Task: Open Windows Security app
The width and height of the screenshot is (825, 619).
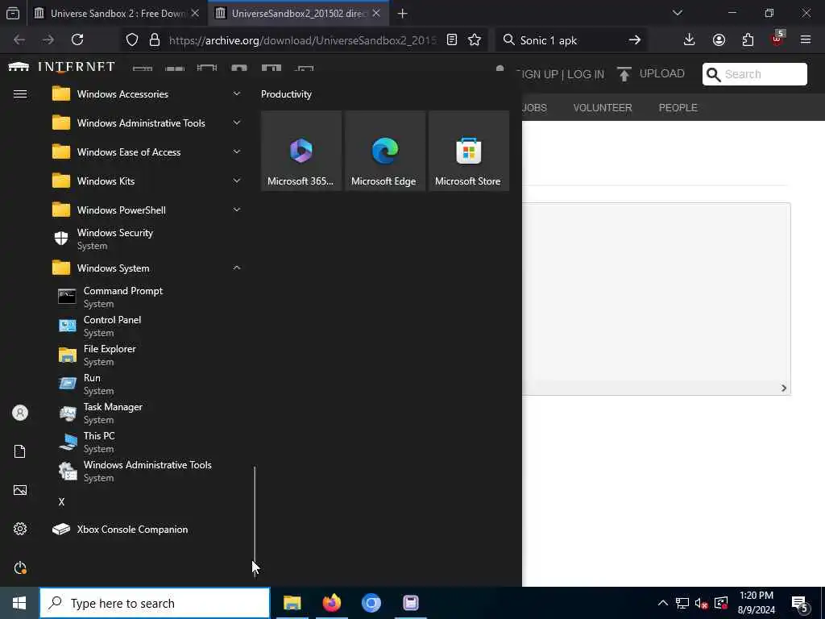Action: click(x=147, y=239)
